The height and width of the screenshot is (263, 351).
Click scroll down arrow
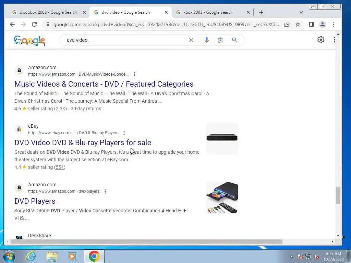click(x=338, y=236)
